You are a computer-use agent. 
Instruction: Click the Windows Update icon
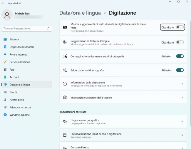tap(5, 115)
